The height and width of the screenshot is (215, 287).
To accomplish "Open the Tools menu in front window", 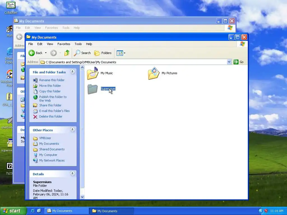I will [78, 44].
